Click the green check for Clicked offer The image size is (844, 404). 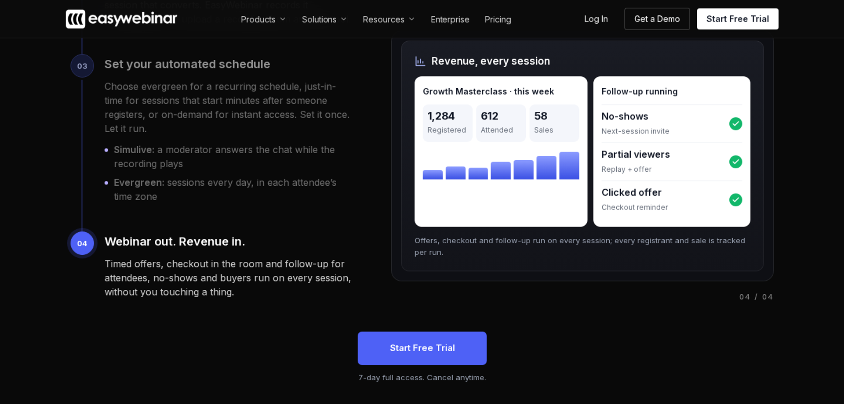click(x=735, y=200)
